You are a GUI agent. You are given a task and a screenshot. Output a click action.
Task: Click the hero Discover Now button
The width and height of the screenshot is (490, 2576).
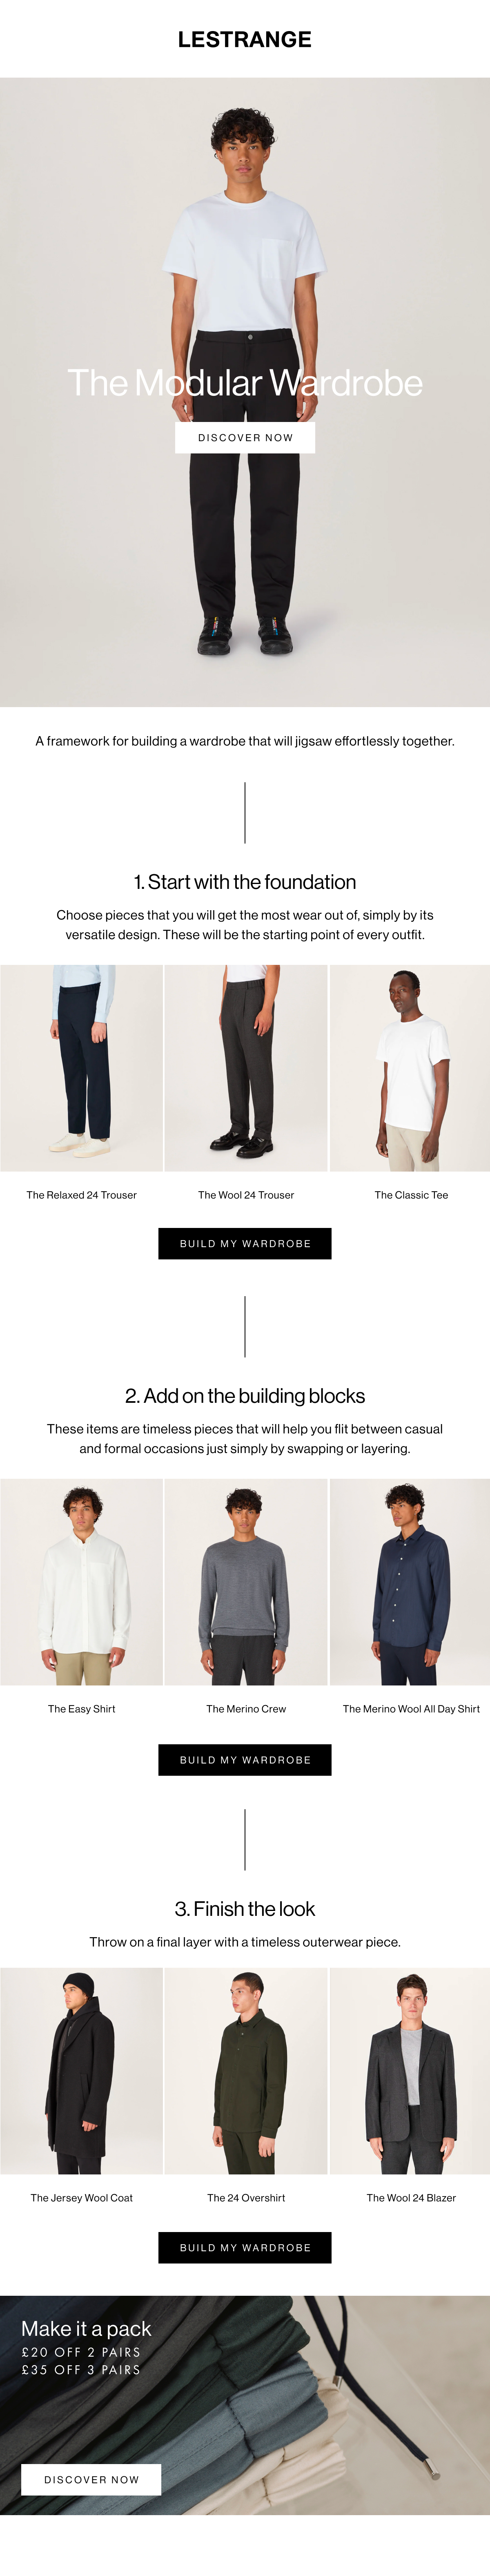coord(245,437)
